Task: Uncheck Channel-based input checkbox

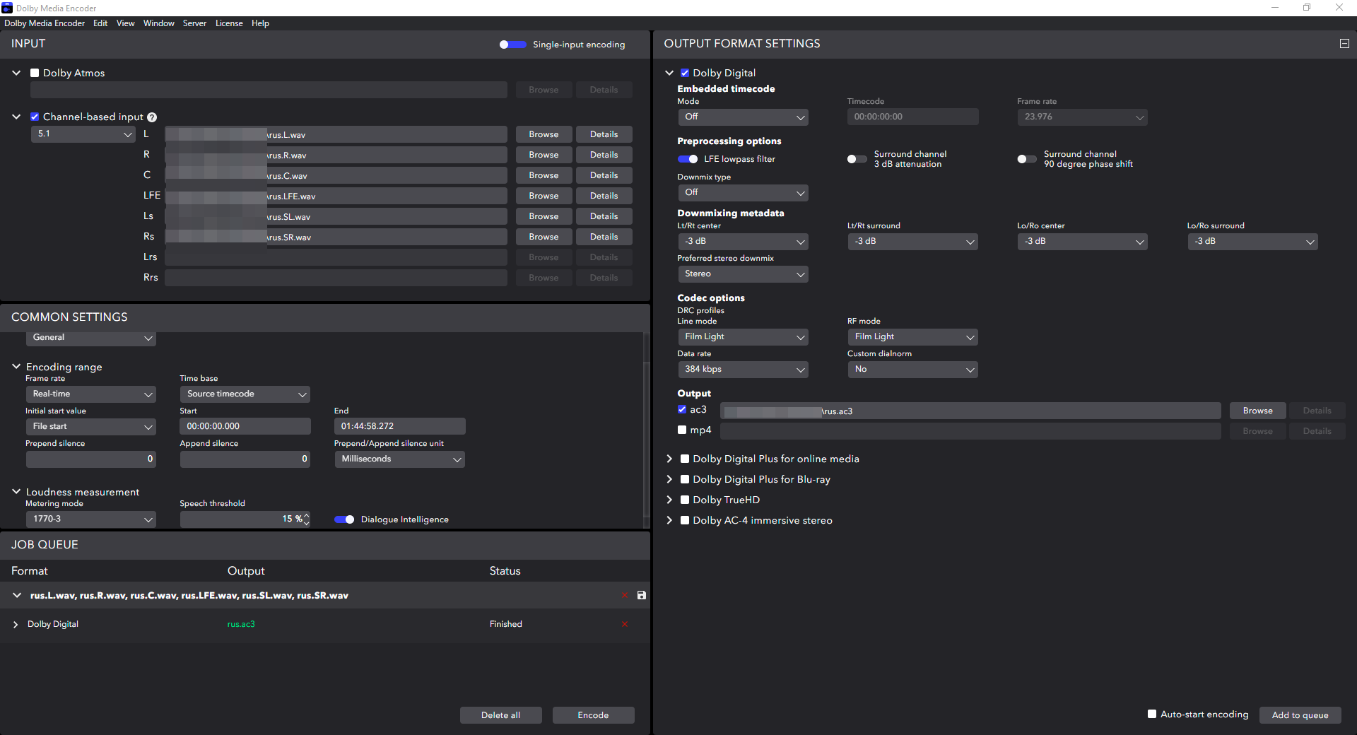Action: tap(35, 117)
